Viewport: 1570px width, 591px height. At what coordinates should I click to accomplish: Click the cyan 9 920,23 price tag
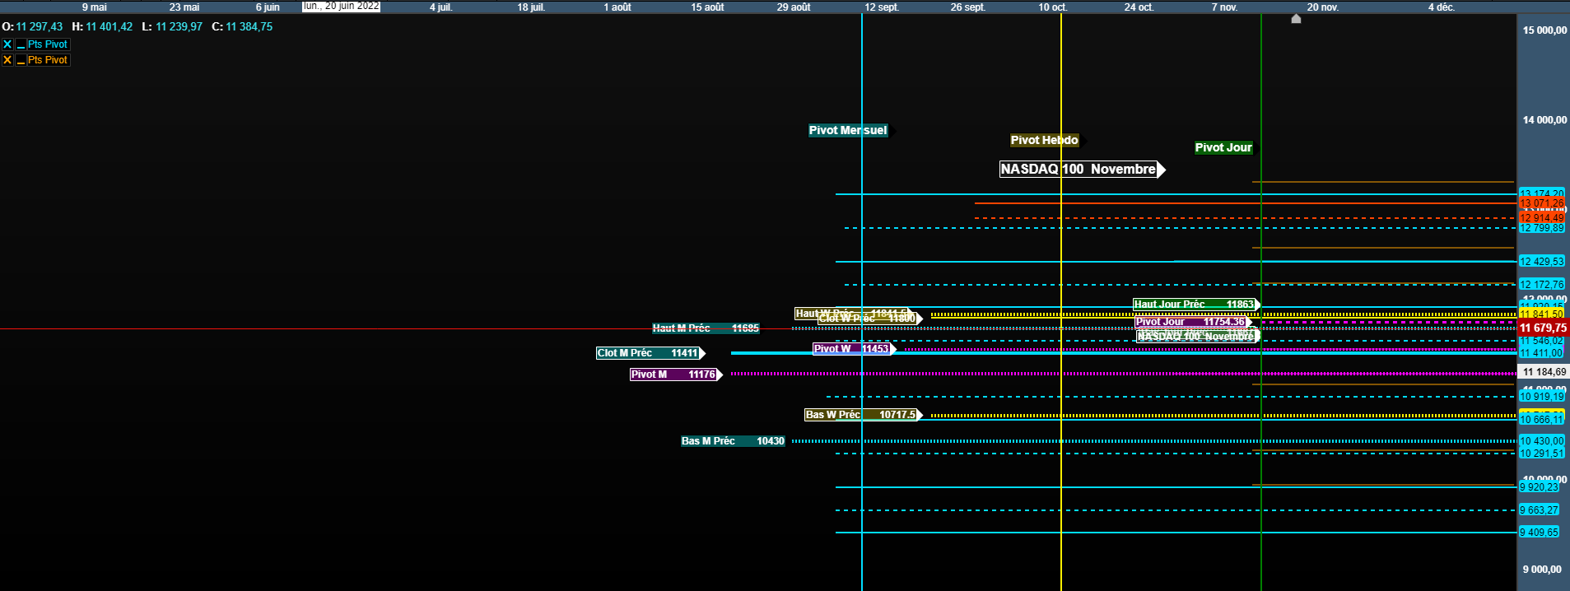click(1539, 487)
